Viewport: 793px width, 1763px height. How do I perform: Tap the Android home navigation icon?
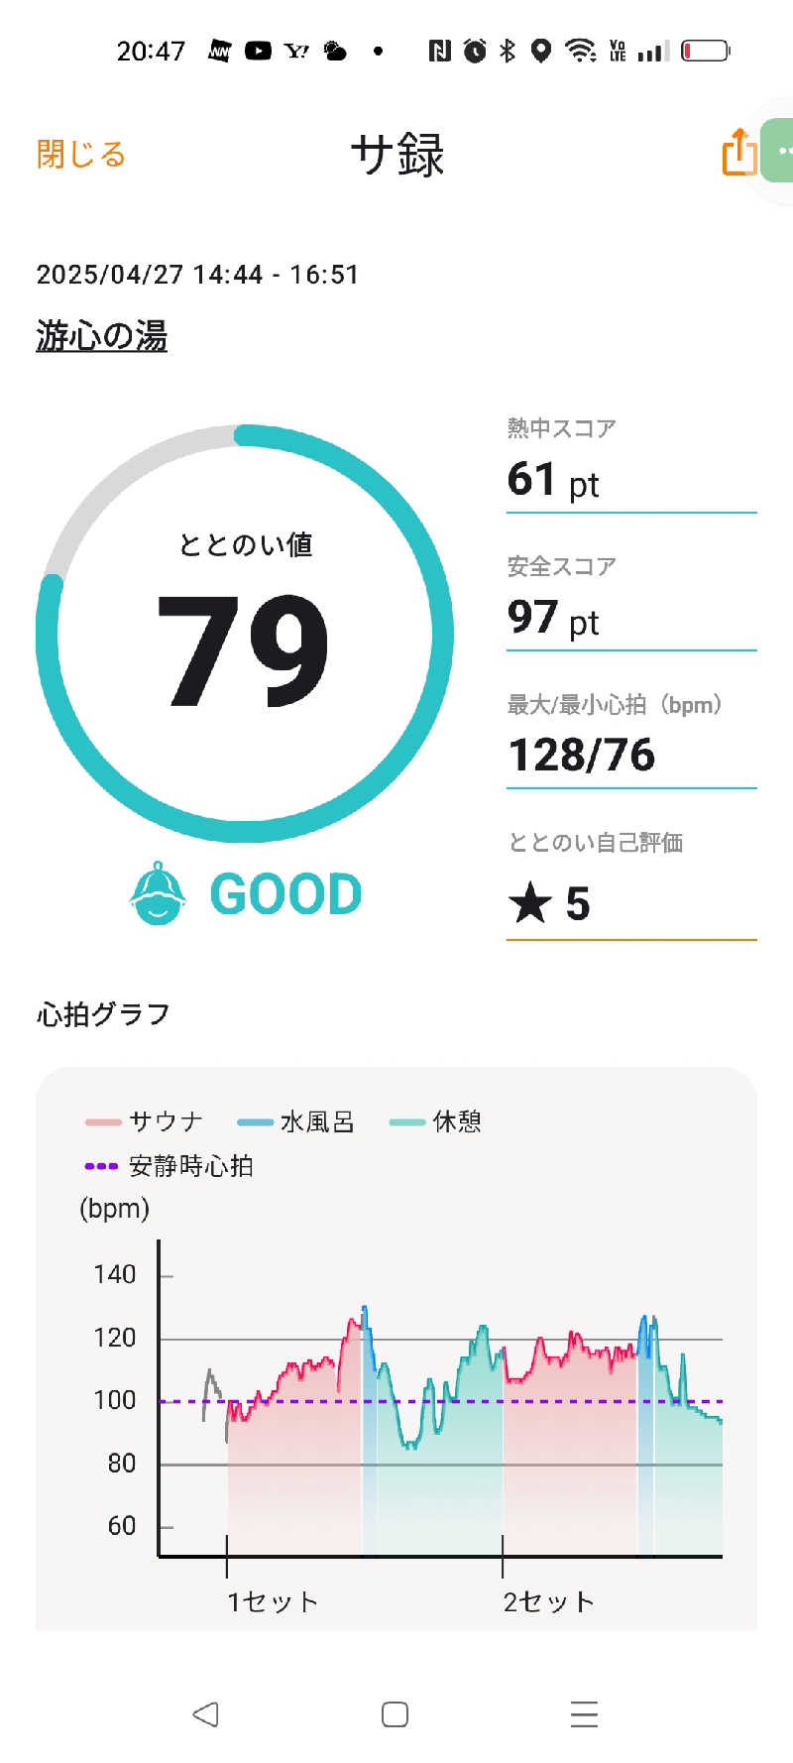tap(395, 1714)
